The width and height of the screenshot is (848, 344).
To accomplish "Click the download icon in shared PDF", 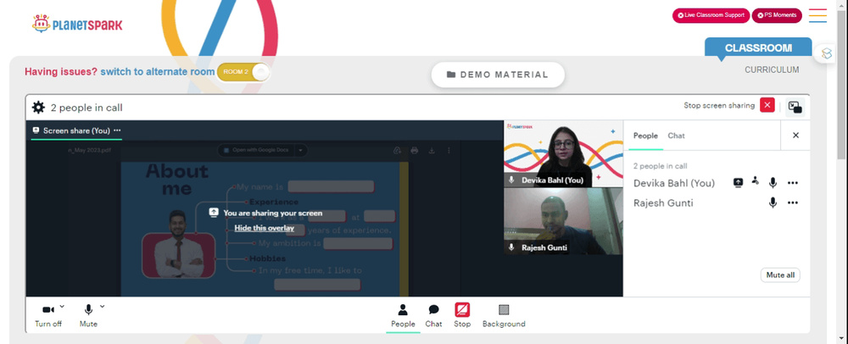I will pyautogui.click(x=432, y=151).
